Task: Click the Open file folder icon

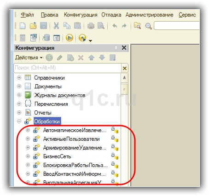Action: [x=33, y=26]
